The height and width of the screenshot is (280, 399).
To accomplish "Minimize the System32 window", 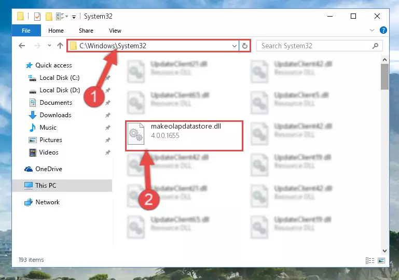I will tap(330, 16).
